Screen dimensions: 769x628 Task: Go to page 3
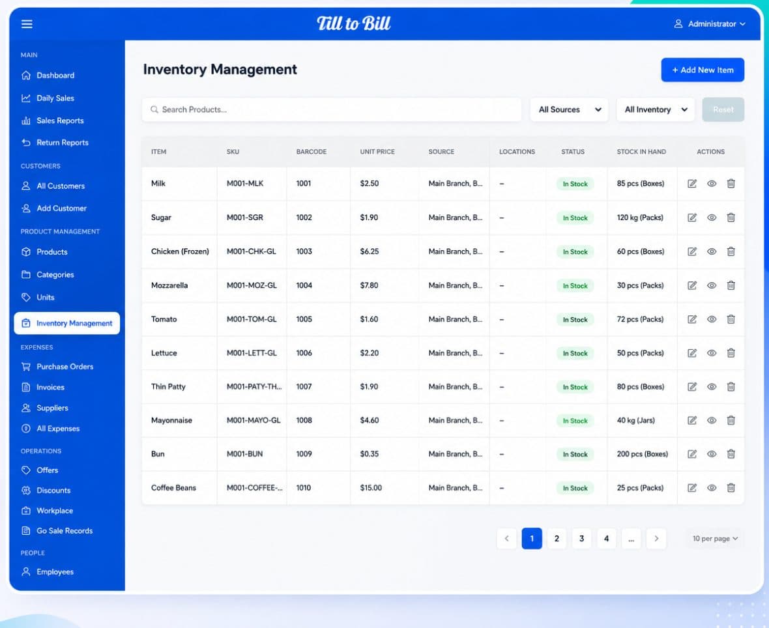pos(582,539)
